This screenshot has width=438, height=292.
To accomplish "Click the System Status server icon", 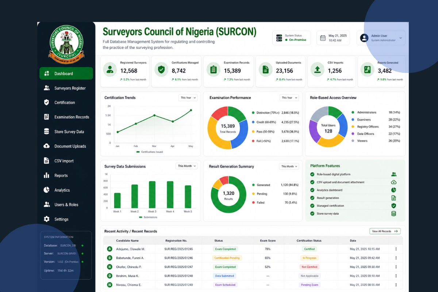I will [x=279, y=38].
